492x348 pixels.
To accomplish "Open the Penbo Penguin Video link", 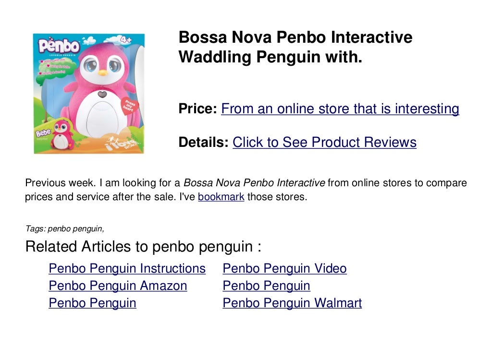I will point(284,268).
